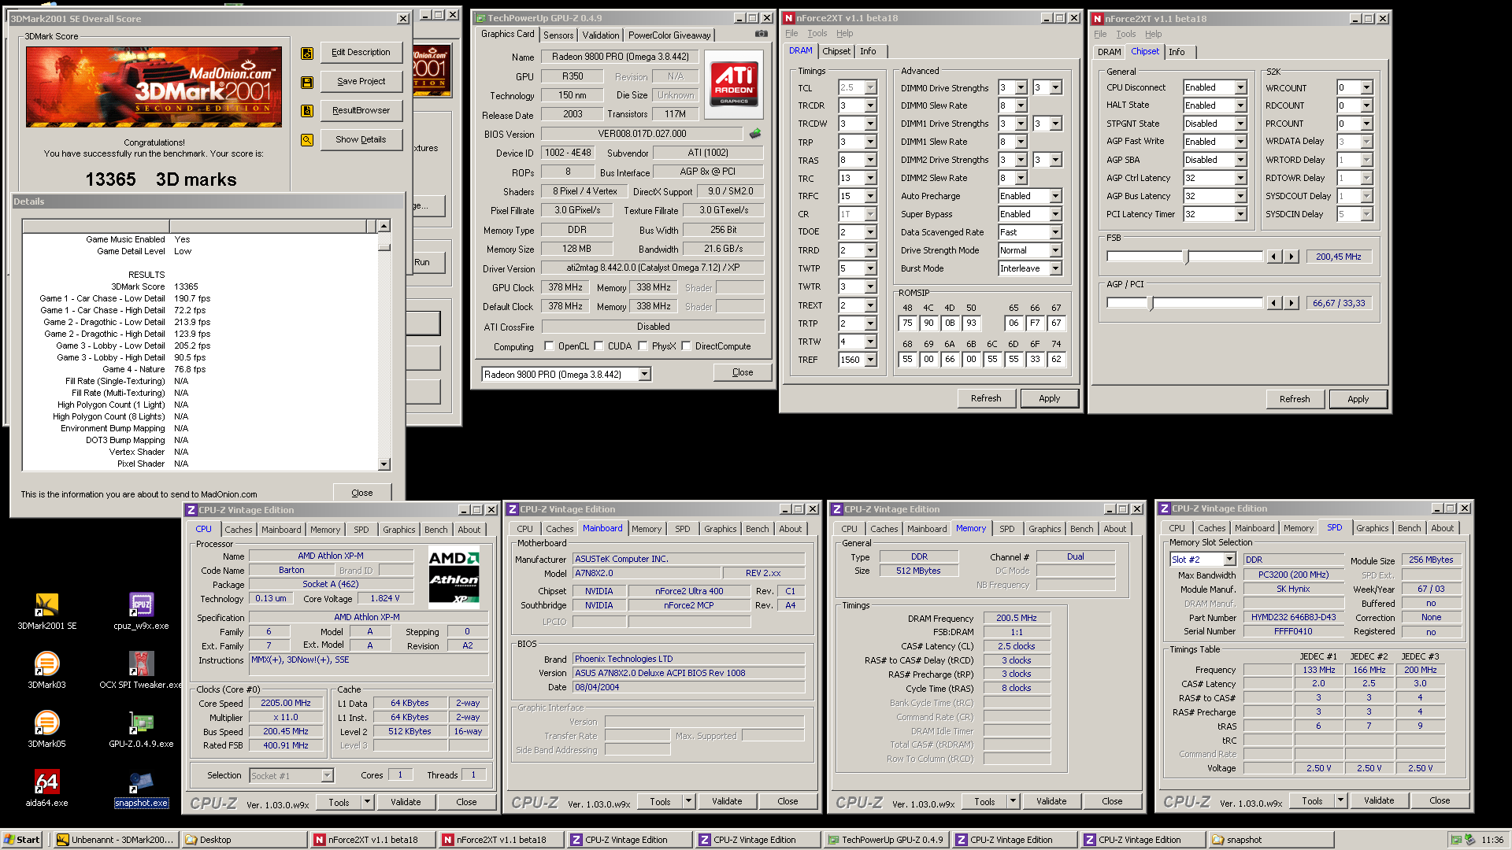1512x850 pixels.
Task: Open the Burst Mode dropdown
Action: [1055, 268]
